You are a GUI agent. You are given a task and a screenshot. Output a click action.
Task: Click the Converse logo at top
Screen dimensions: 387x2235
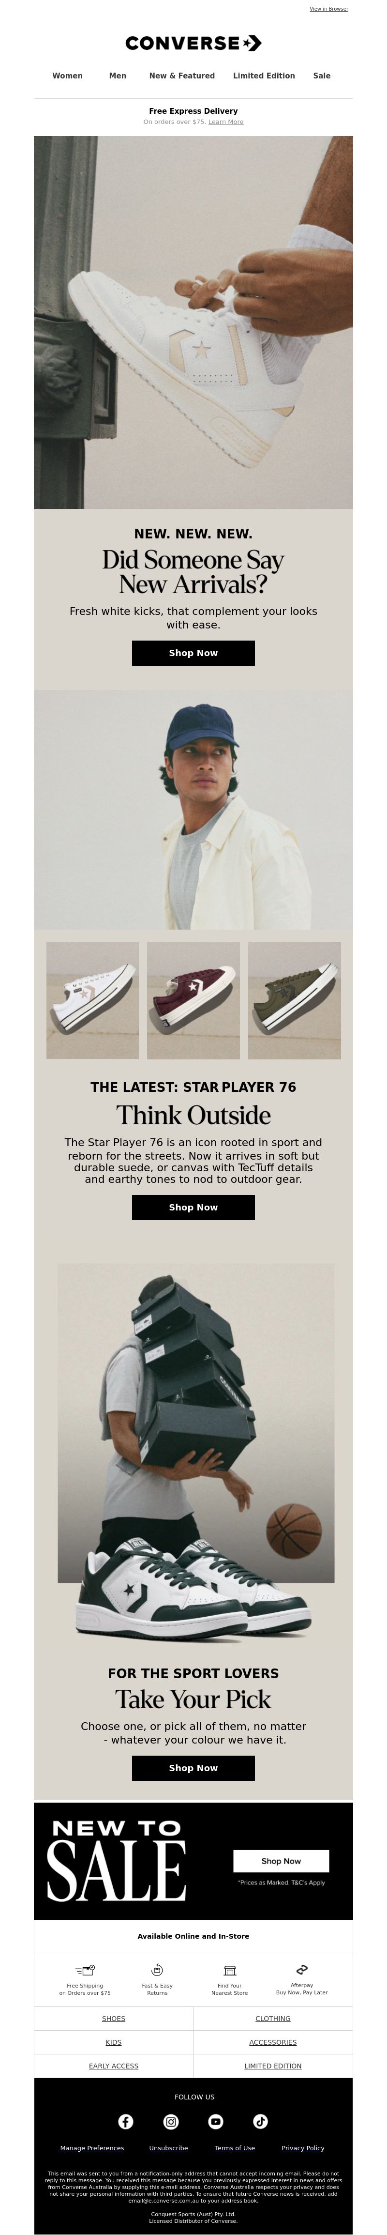tap(193, 43)
